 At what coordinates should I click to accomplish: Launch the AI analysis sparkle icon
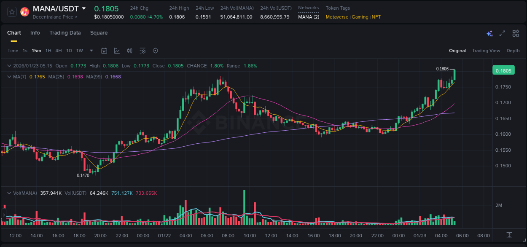coord(489,33)
